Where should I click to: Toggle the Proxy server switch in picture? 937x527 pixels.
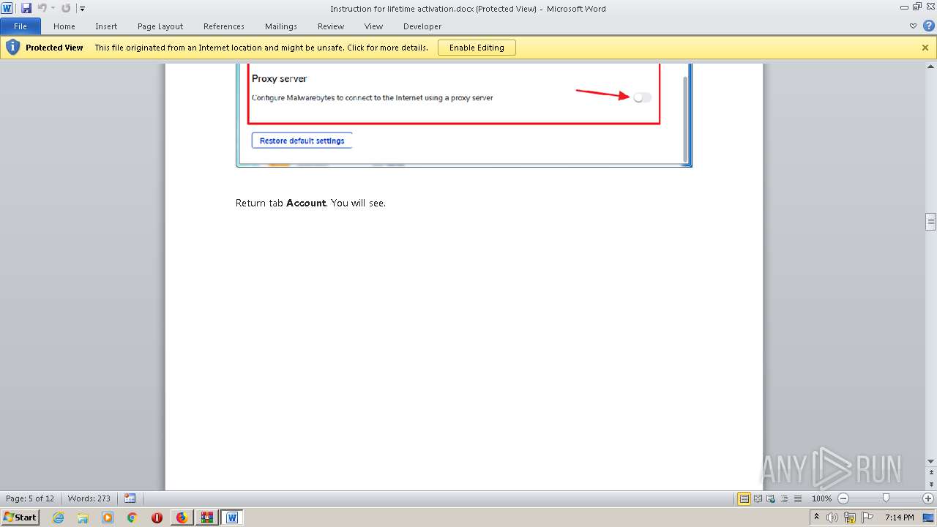[642, 97]
